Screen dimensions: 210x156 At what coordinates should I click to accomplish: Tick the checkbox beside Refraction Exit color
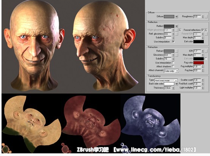[206, 59]
